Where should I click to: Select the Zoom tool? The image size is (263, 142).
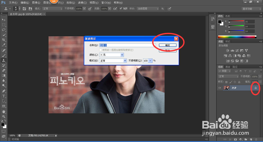coord(3,116)
